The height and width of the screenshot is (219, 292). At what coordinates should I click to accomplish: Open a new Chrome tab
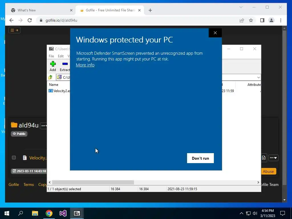point(150,10)
